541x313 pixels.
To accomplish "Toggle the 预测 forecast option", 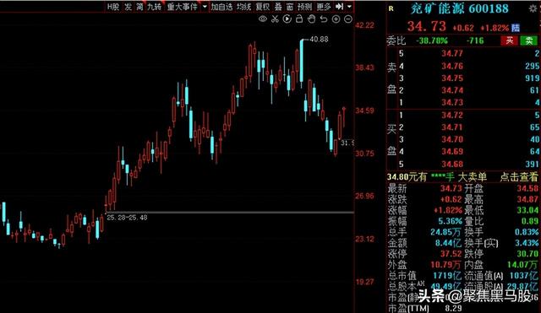I will 304,7.
